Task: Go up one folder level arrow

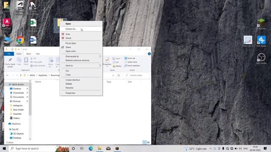Action: [21, 75]
